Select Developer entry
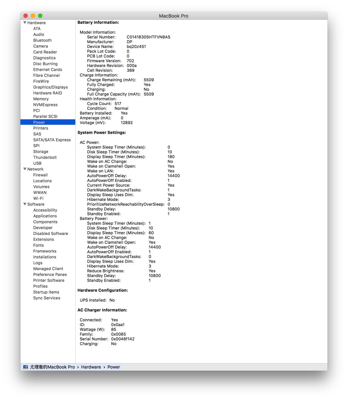Image resolution: width=348 pixels, height=400 pixels. [43, 227]
